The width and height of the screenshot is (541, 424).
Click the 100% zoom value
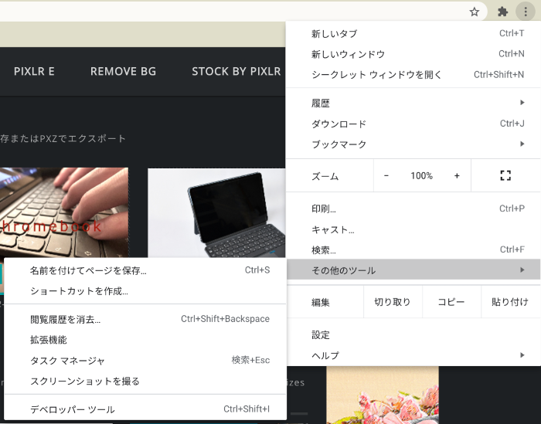pyautogui.click(x=422, y=176)
